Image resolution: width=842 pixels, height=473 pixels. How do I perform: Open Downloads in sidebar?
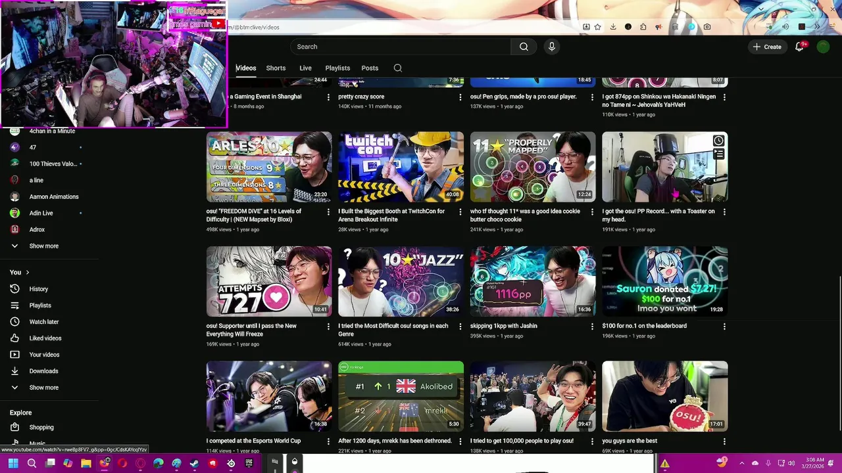coord(43,371)
